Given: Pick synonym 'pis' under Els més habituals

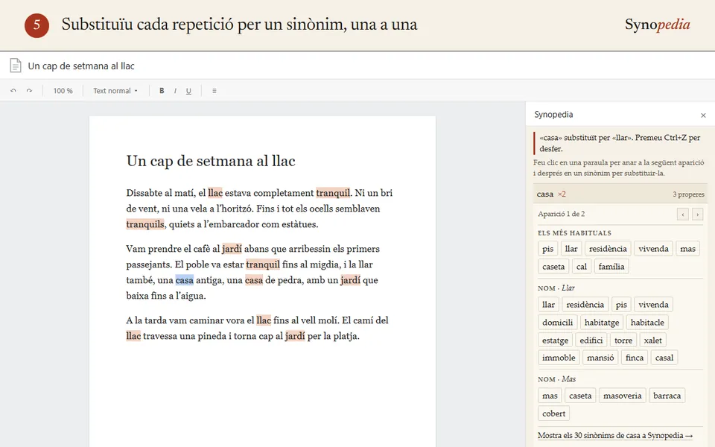Looking at the screenshot, I should click(x=547, y=249).
